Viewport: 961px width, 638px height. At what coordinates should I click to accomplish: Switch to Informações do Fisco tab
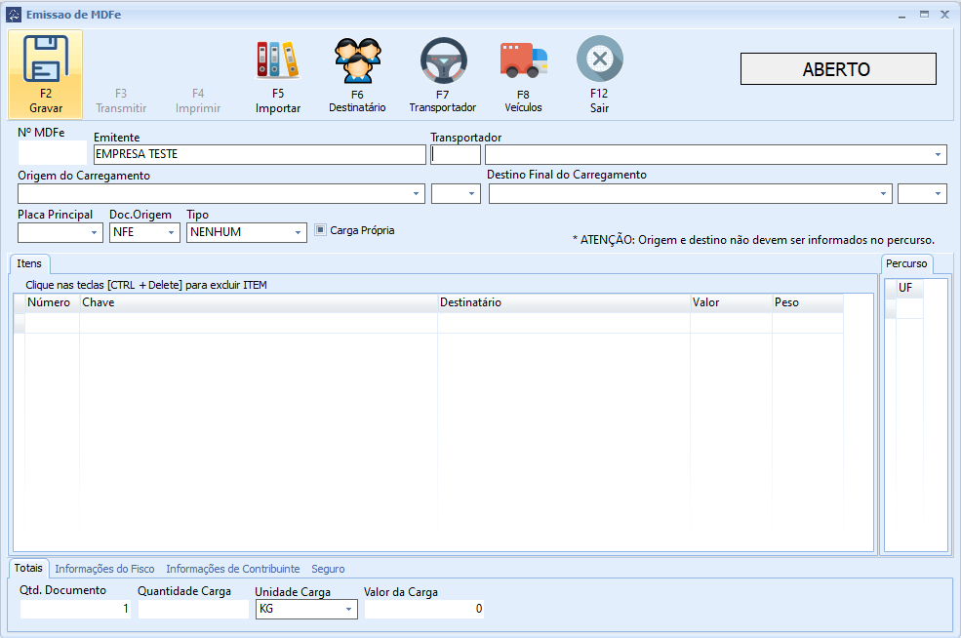click(x=104, y=569)
